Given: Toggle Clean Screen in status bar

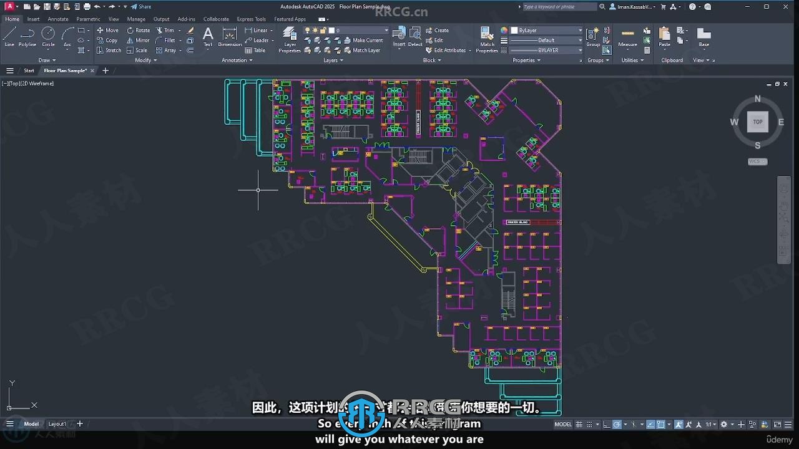Looking at the screenshot, I should (778, 424).
